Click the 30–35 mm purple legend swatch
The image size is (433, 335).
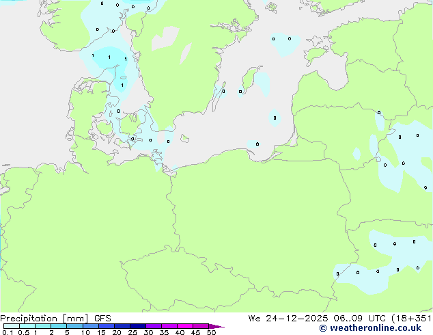pos(153,326)
